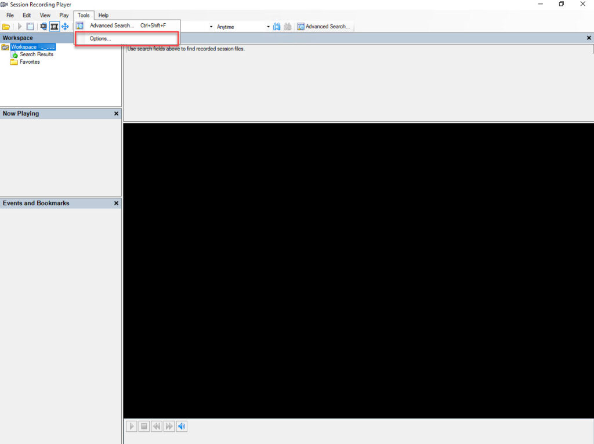Click the rewind button under the player
The width and height of the screenshot is (594, 444).
[x=157, y=427]
